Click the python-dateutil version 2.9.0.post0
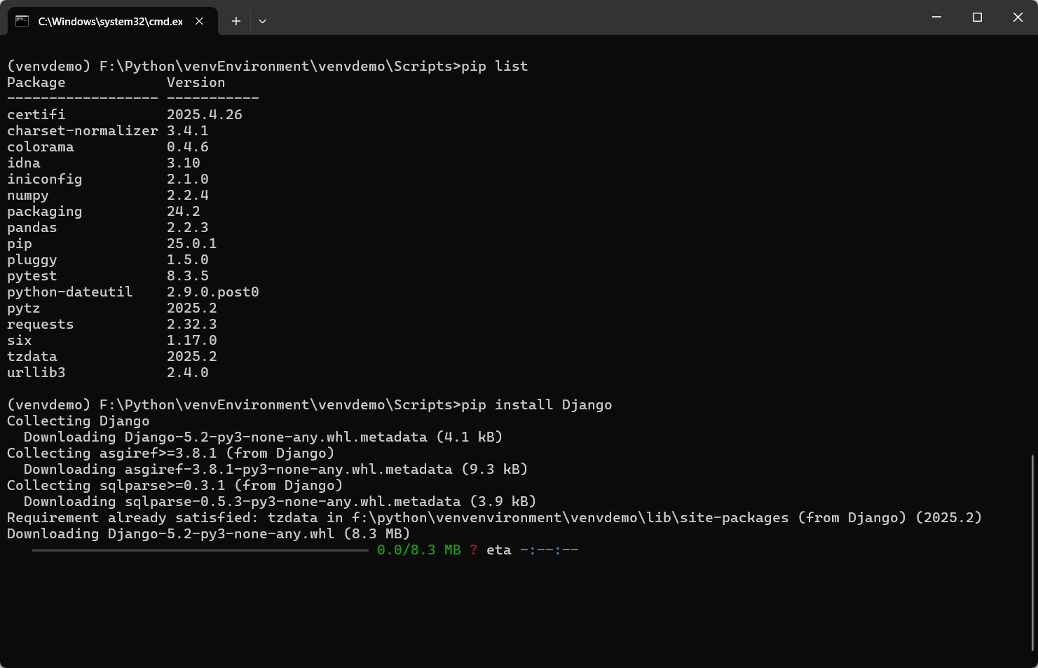The height and width of the screenshot is (668, 1038). pos(212,292)
